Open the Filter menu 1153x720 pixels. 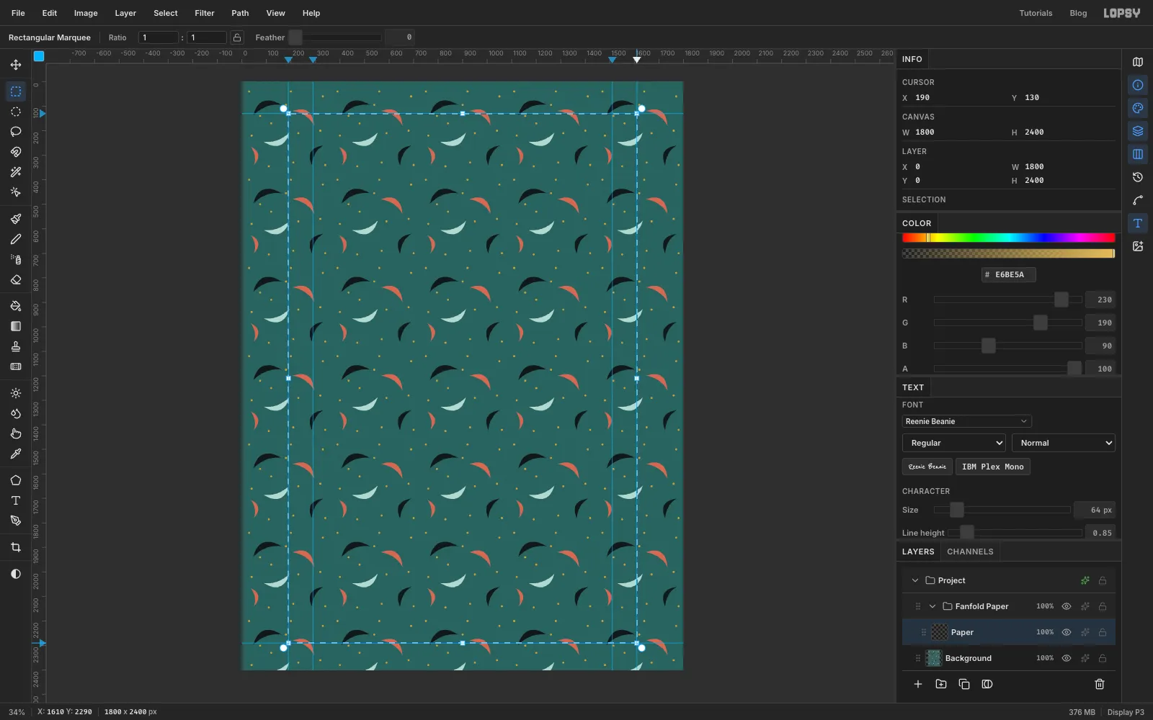tap(205, 13)
